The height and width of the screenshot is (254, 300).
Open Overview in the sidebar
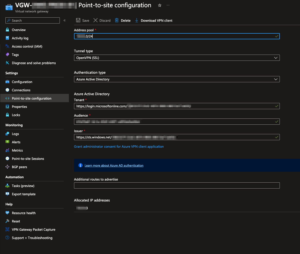click(19, 30)
